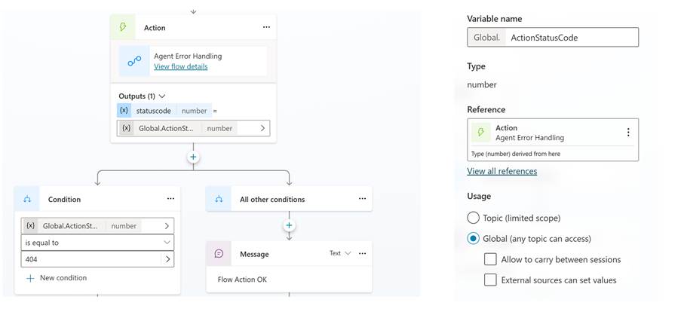Open All other conditions three-dot menu
Screen dimensions: 681x324
click(x=362, y=199)
